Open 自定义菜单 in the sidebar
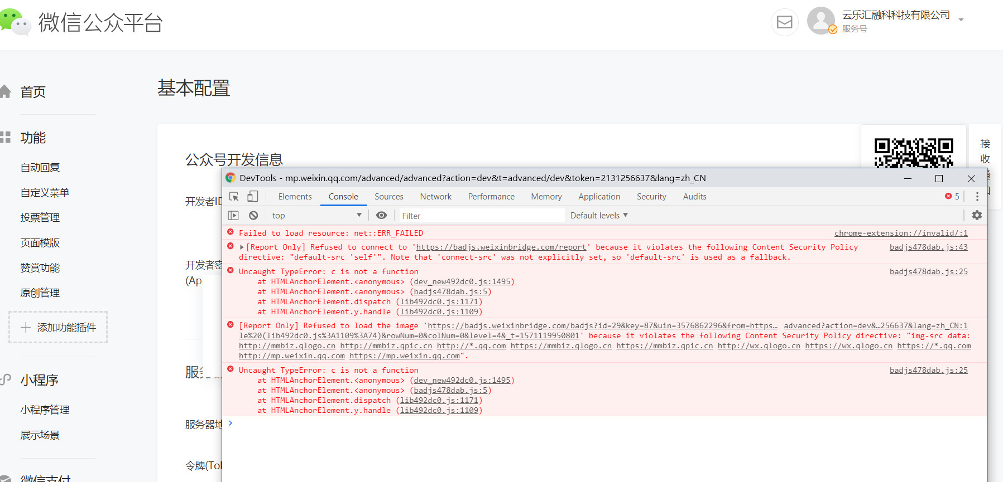The width and height of the screenshot is (1003, 482). [45, 193]
